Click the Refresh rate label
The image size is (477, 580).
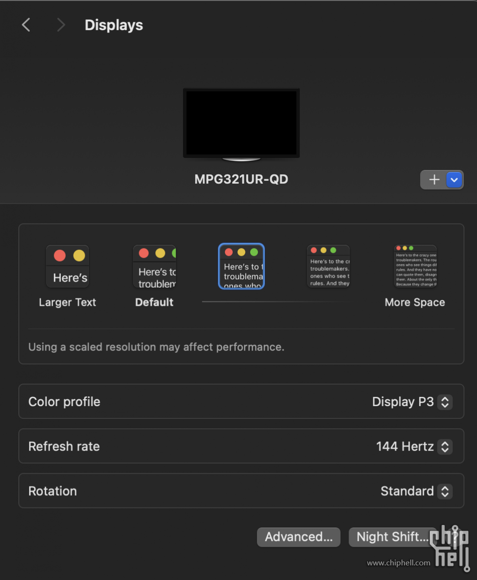[x=64, y=447]
